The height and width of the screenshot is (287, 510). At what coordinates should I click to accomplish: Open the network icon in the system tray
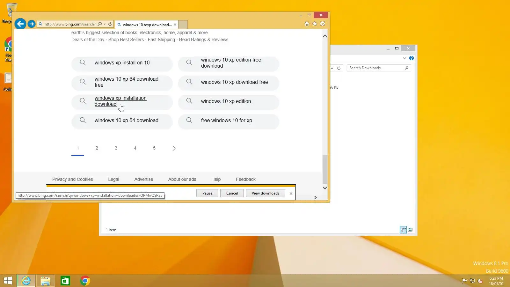[472, 281]
